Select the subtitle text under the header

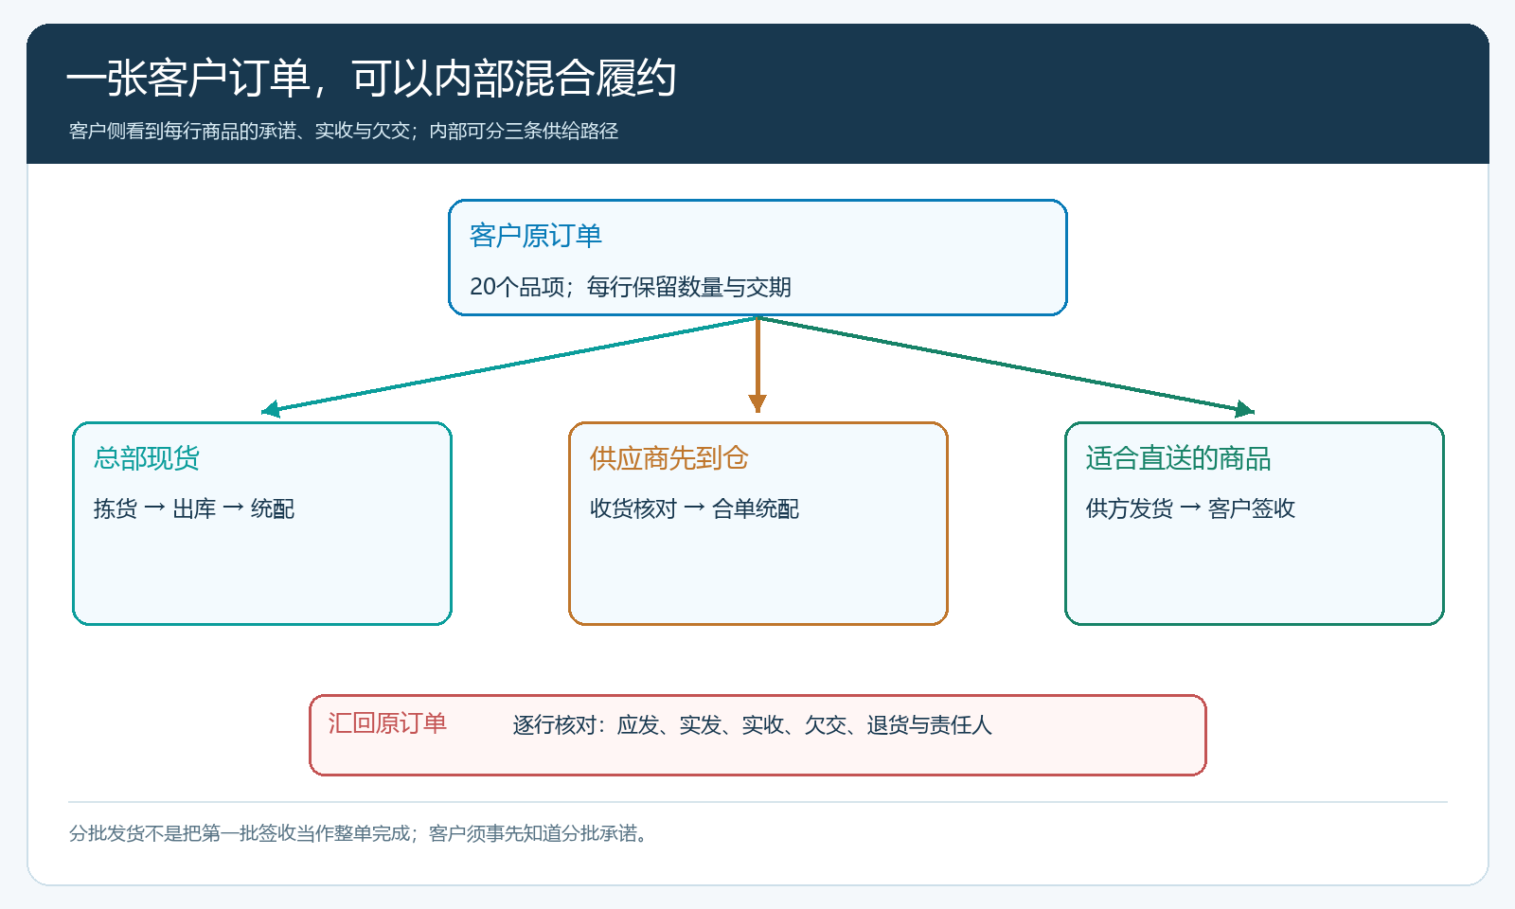click(344, 131)
